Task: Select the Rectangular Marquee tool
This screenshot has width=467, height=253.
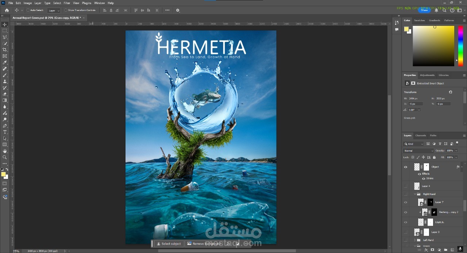Action: [5, 31]
